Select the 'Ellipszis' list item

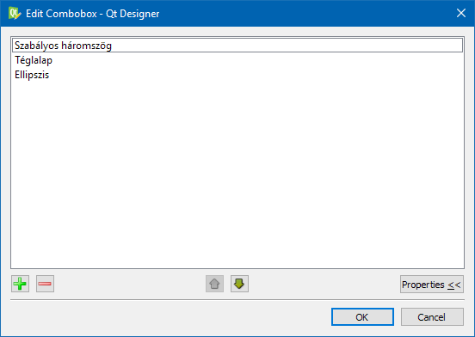click(237, 75)
